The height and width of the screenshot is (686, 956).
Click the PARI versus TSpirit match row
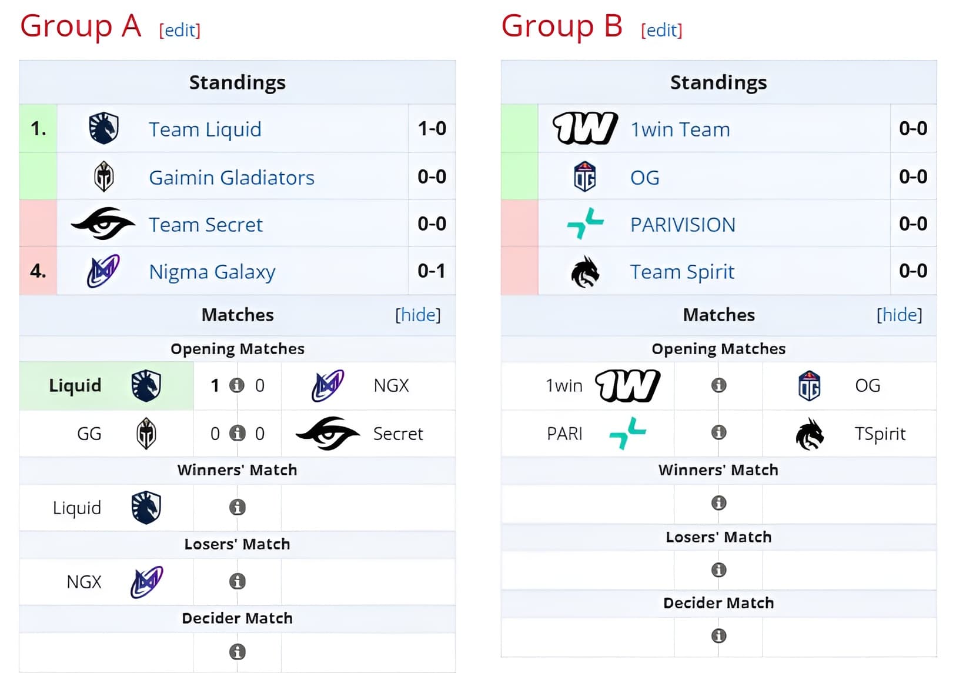point(718,434)
